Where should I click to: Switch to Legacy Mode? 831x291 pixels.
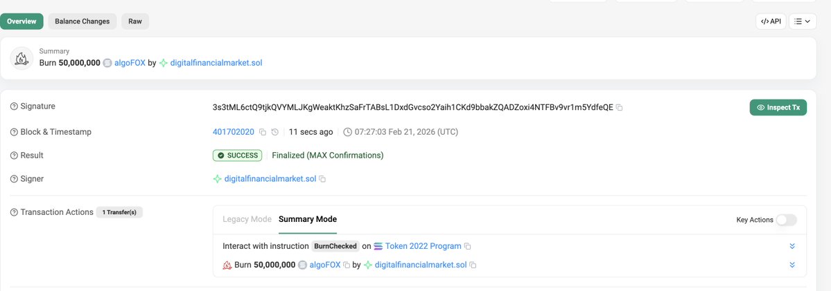click(247, 219)
